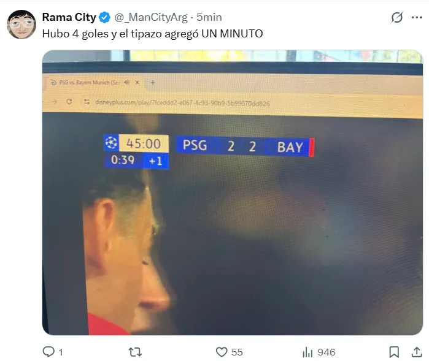Open the tweet more options menu

(x=417, y=18)
